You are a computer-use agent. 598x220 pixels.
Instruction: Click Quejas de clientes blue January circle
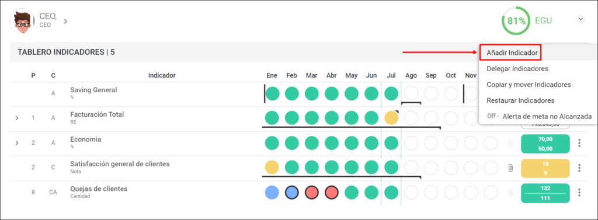coord(272,193)
